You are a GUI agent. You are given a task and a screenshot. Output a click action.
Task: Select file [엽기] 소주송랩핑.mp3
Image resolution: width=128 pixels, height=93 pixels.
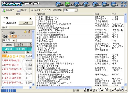click(x=48, y=21)
